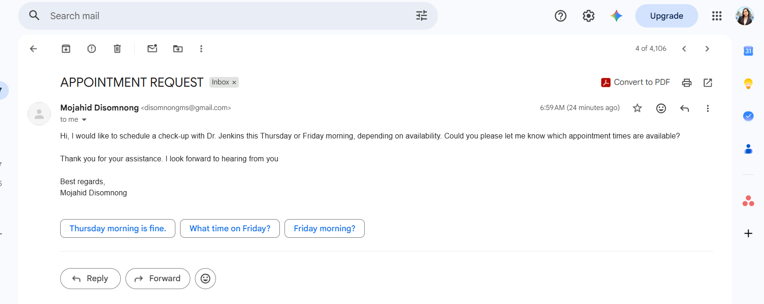Image resolution: width=764 pixels, height=304 pixels.
Task: Open Google Keep from the side panel
Action: 748,83
